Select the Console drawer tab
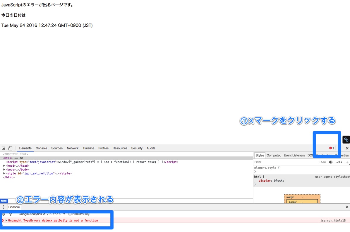This screenshot has width=350, height=232. click(x=14, y=207)
